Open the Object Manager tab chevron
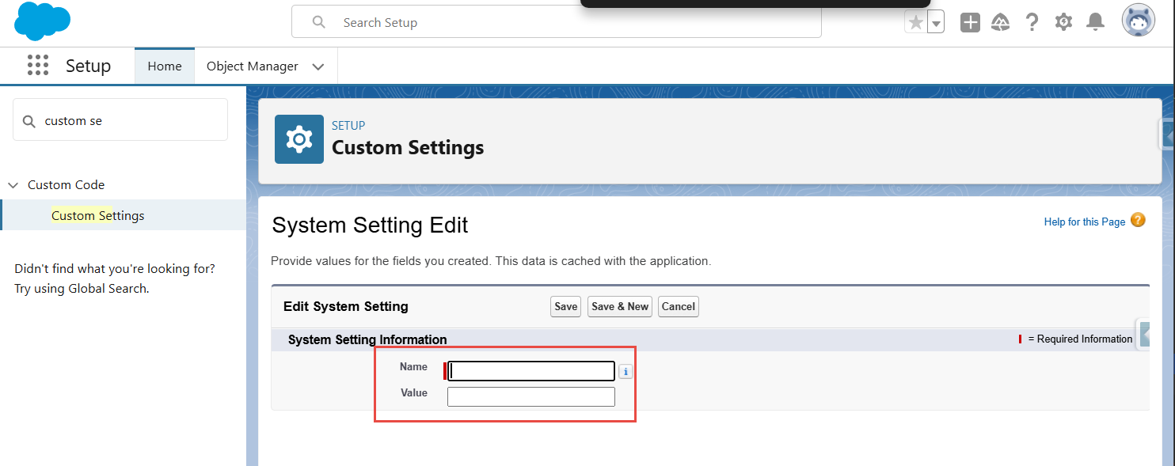Image resolution: width=1175 pixels, height=466 pixels. coord(318,66)
